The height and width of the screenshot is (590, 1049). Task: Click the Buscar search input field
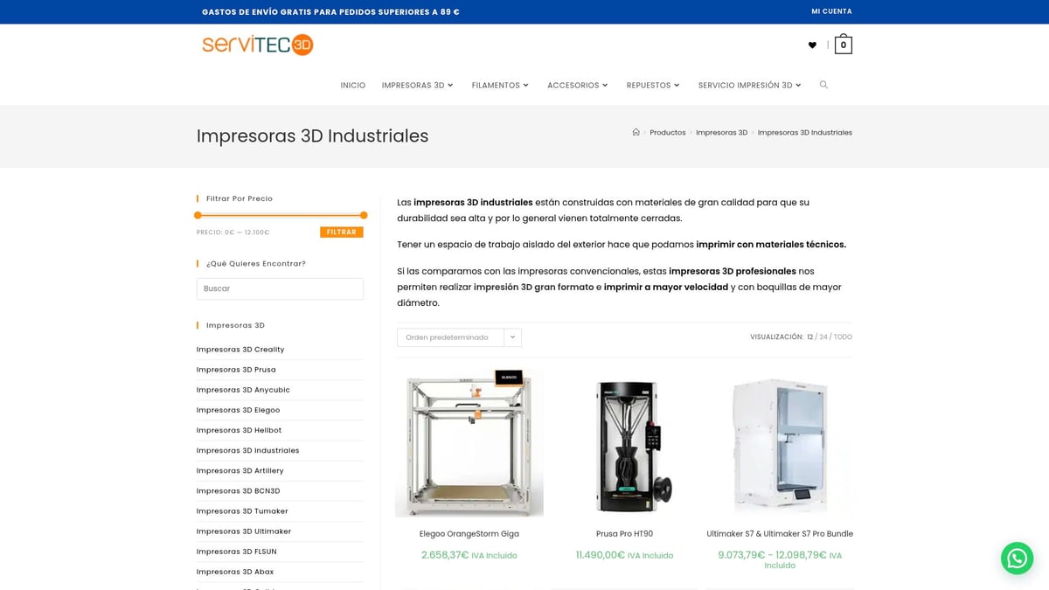click(x=280, y=288)
